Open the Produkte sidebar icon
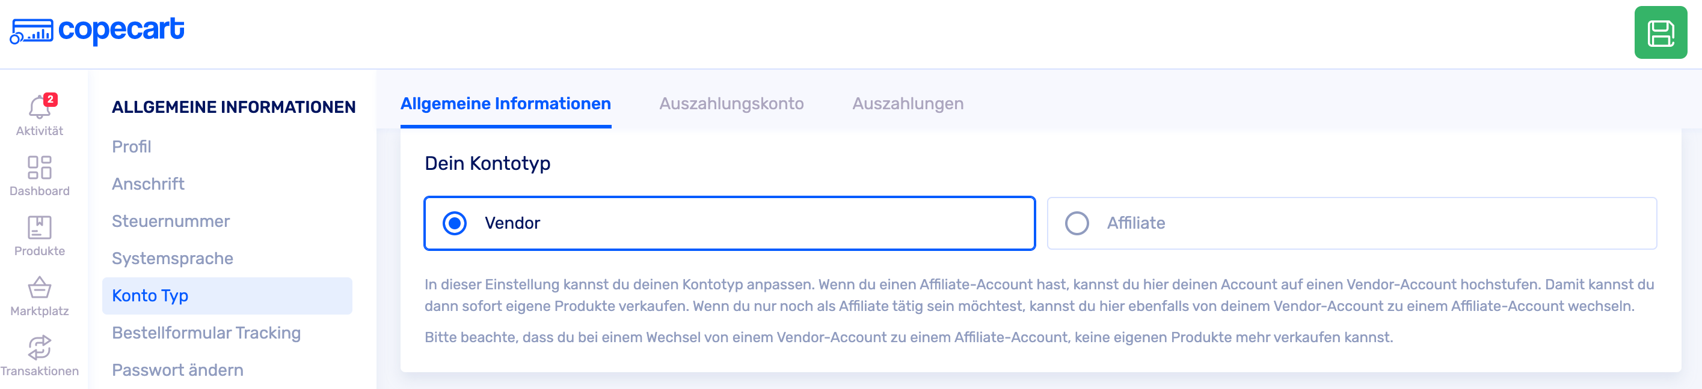The image size is (1702, 389). click(40, 228)
